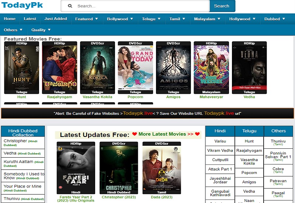
Task: Open Vedha (Hindi Dubbed) sidebar entry
Action: (23, 153)
